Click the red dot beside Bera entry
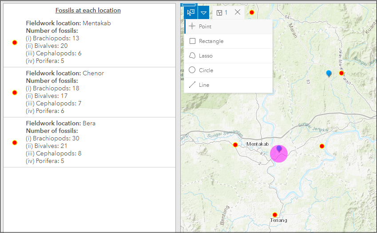The width and height of the screenshot is (377, 233). pyautogui.click(x=15, y=143)
